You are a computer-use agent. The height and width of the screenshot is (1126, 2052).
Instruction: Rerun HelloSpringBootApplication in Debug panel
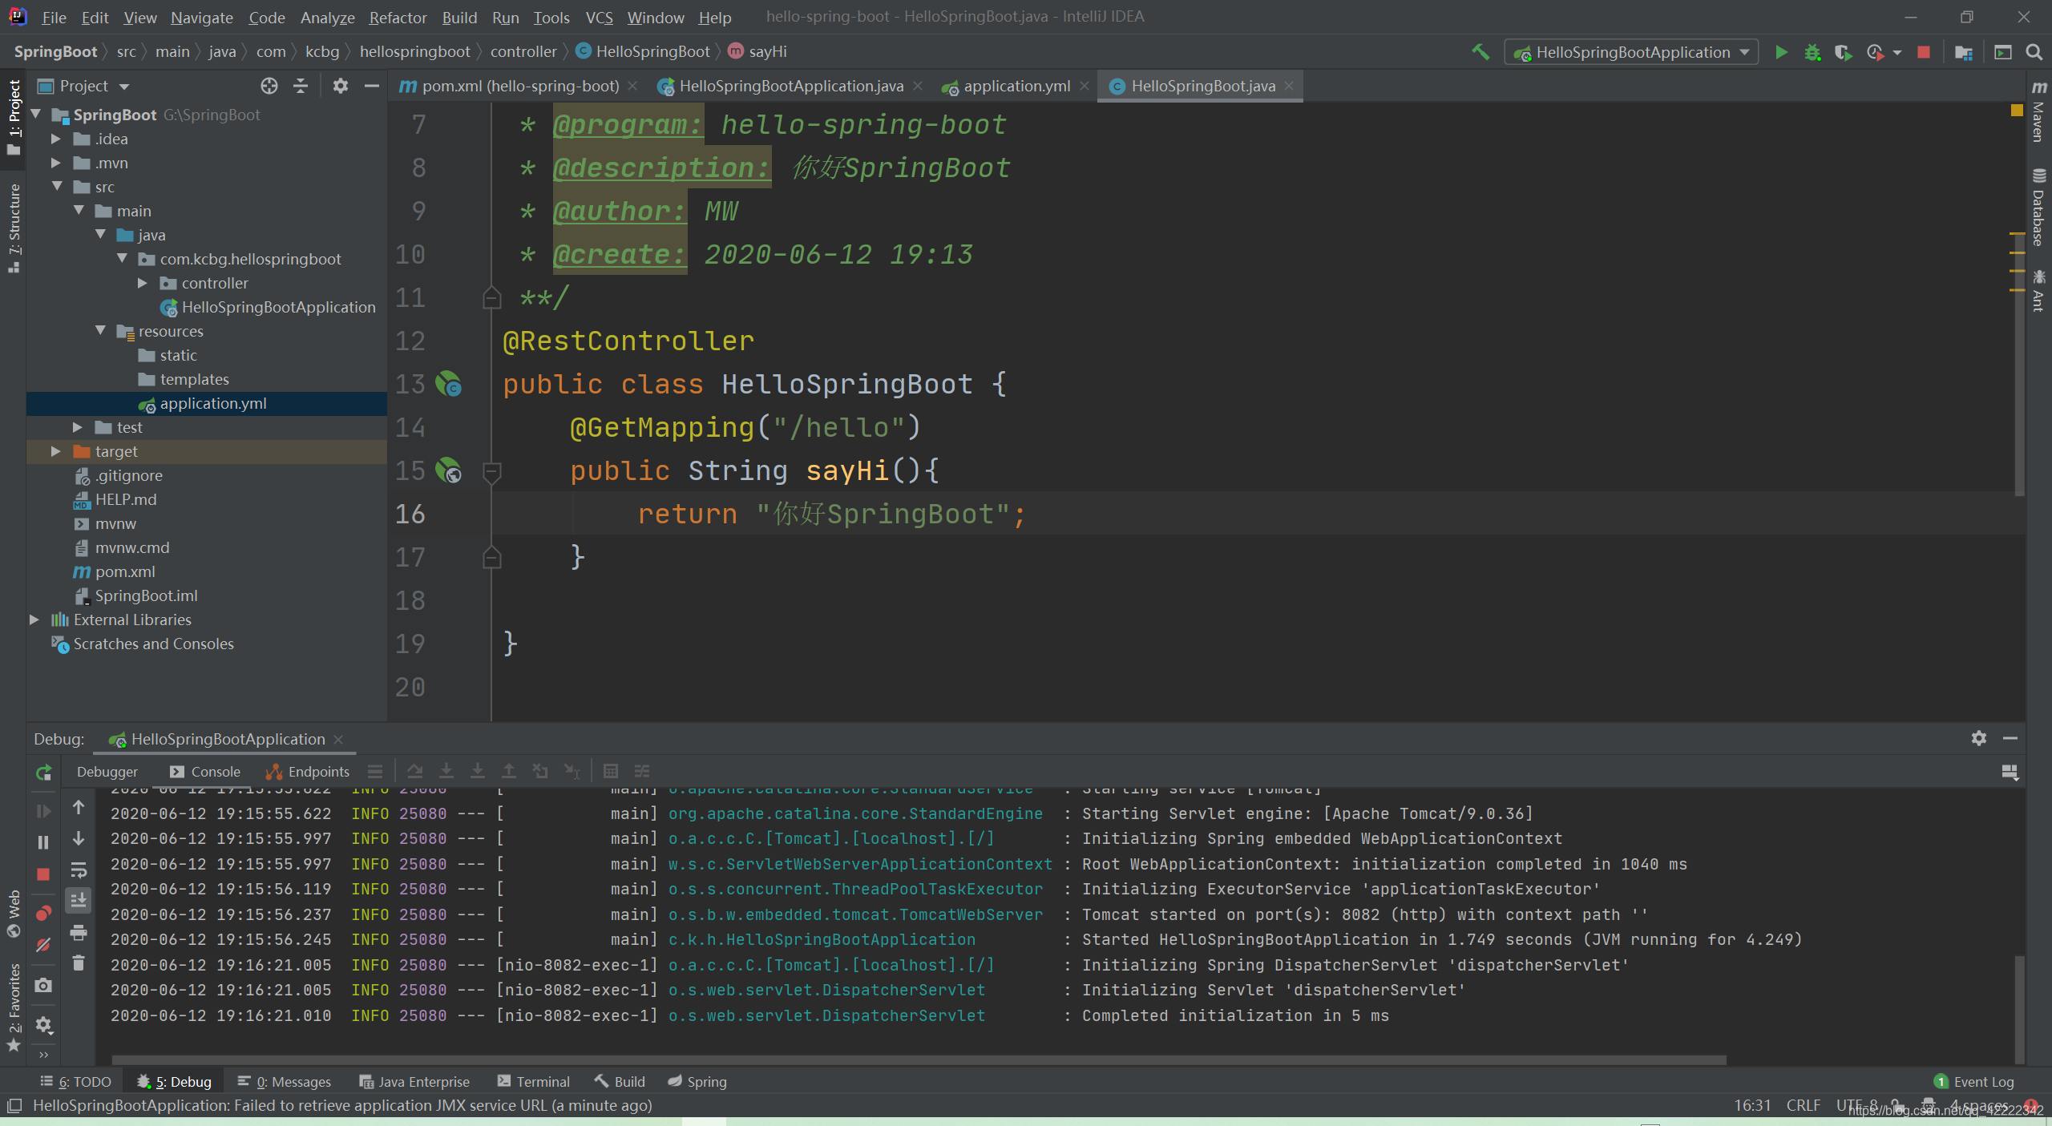(x=44, y=772)
